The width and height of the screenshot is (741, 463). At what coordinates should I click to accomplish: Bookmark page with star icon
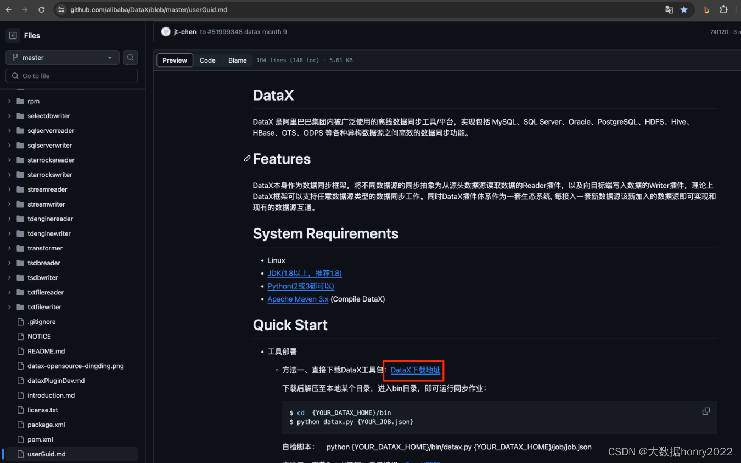pos(684,10)
